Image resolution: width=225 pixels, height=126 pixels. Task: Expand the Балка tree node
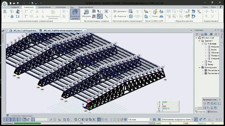206,50
